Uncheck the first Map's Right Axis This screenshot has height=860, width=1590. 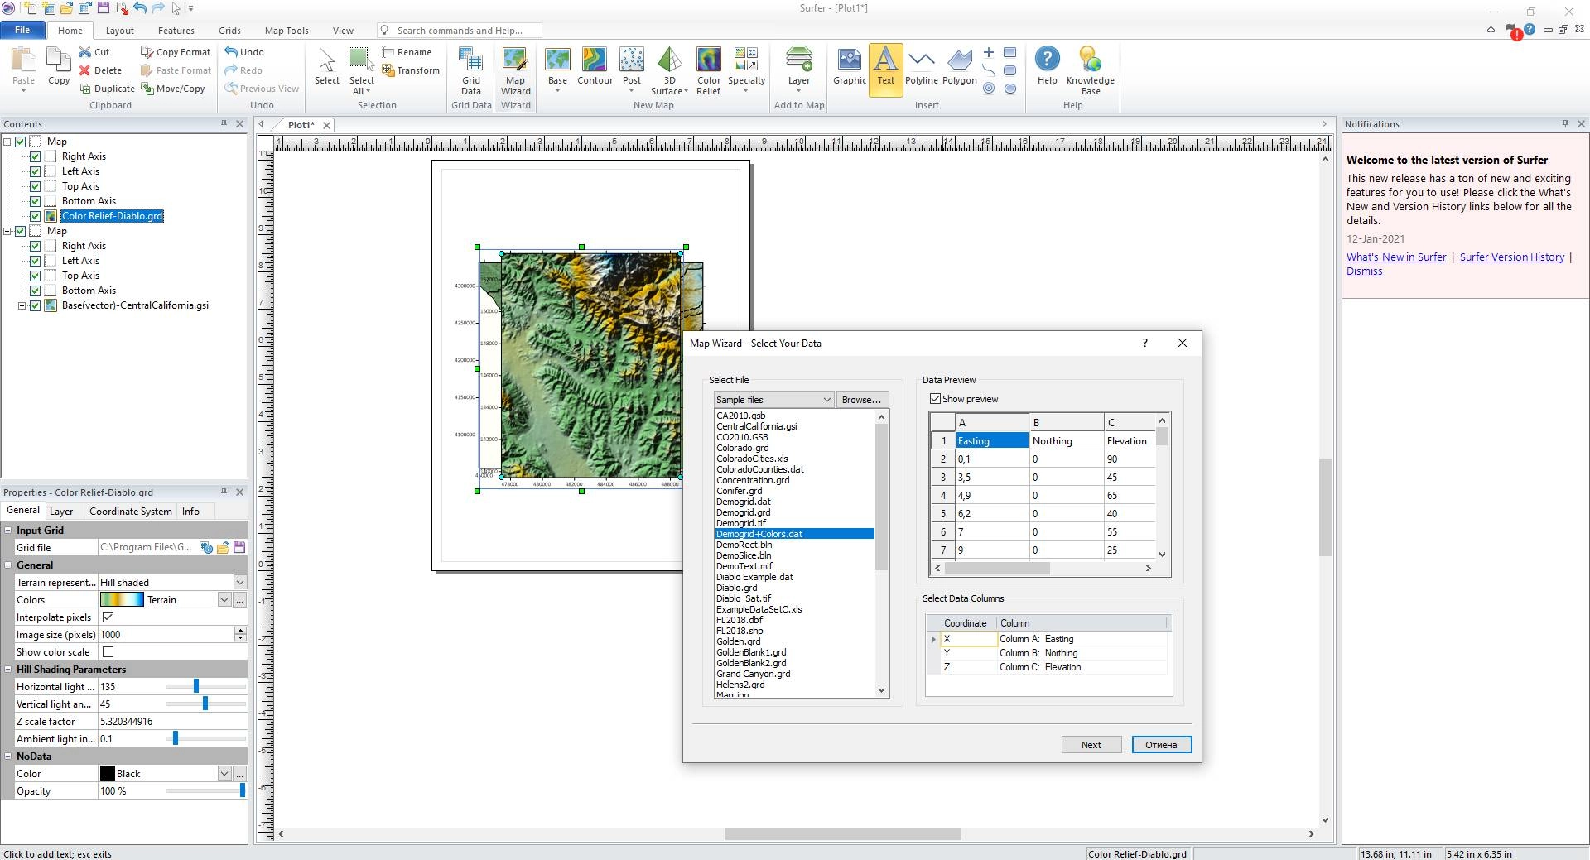coord(35,156)
